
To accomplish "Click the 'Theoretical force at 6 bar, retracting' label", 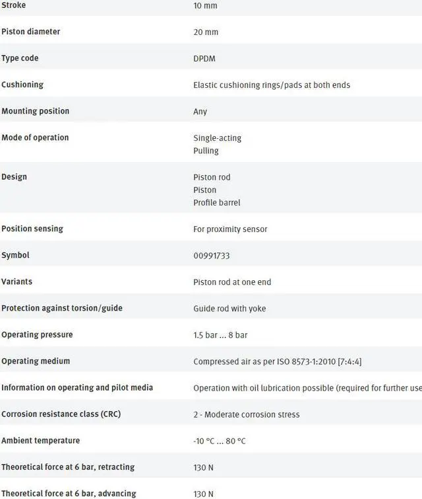I will click(x=68, y=467).
